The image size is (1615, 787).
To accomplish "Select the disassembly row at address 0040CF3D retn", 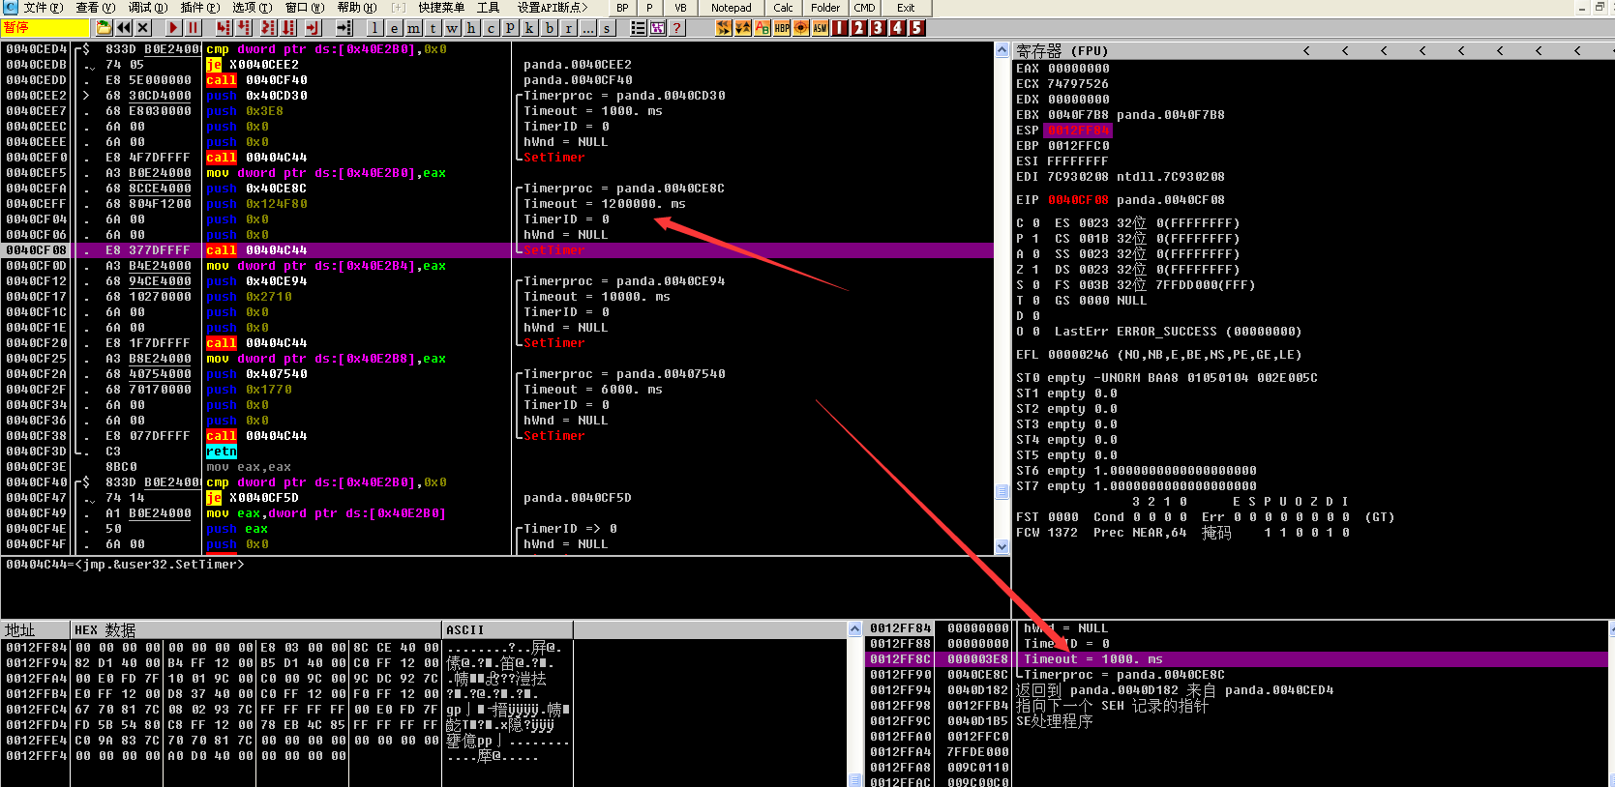I will click(x=497, y=452).
